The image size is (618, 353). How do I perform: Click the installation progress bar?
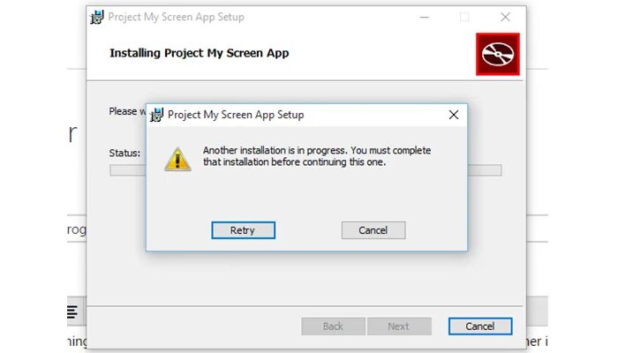point(305,170)
